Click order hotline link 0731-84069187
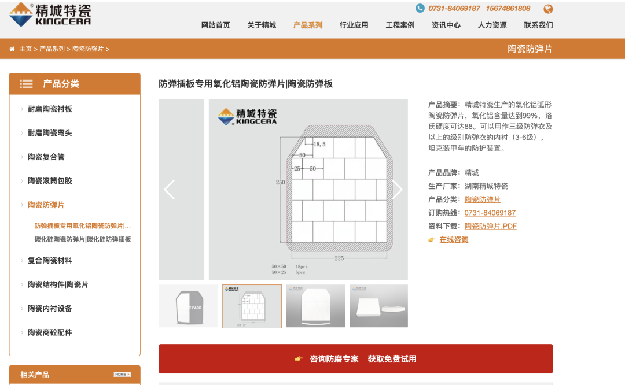This screenshot has width=625, height=385. click(x=490, y=213)
